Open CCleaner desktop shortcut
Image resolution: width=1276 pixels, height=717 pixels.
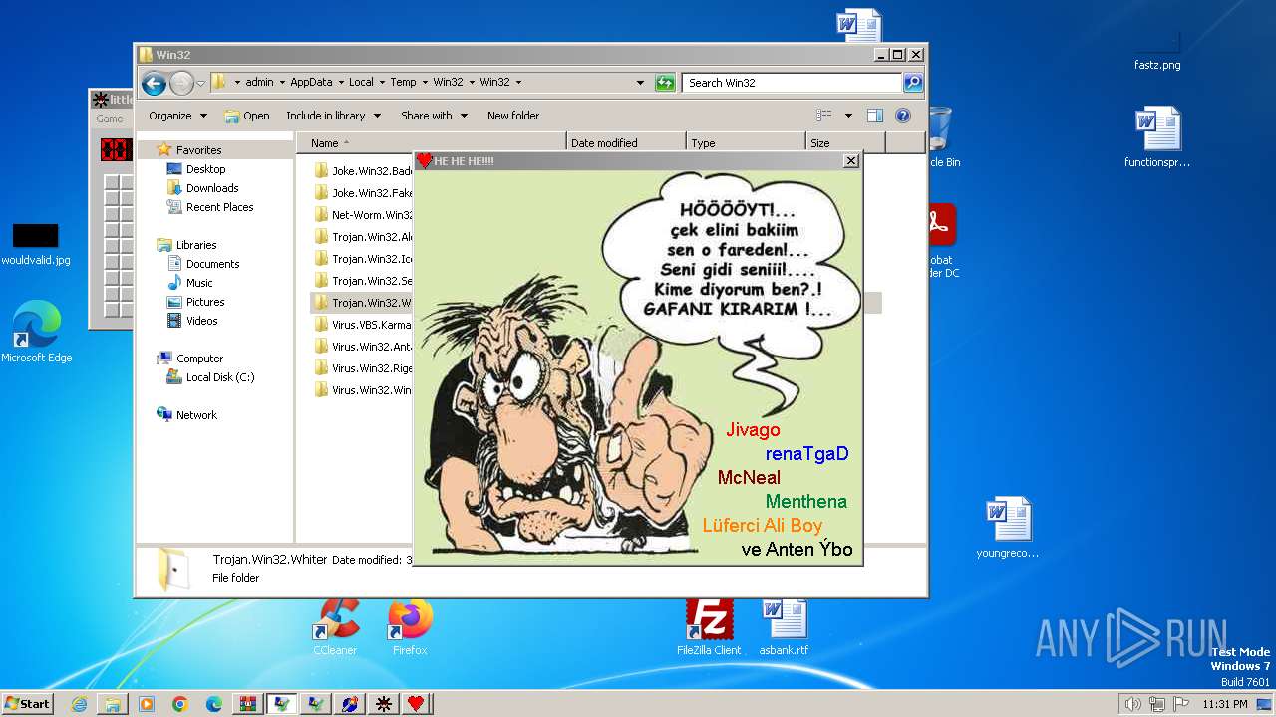click(335, 626)
